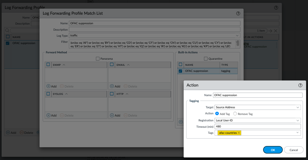Cancel the Action dialog

[294, 150]
